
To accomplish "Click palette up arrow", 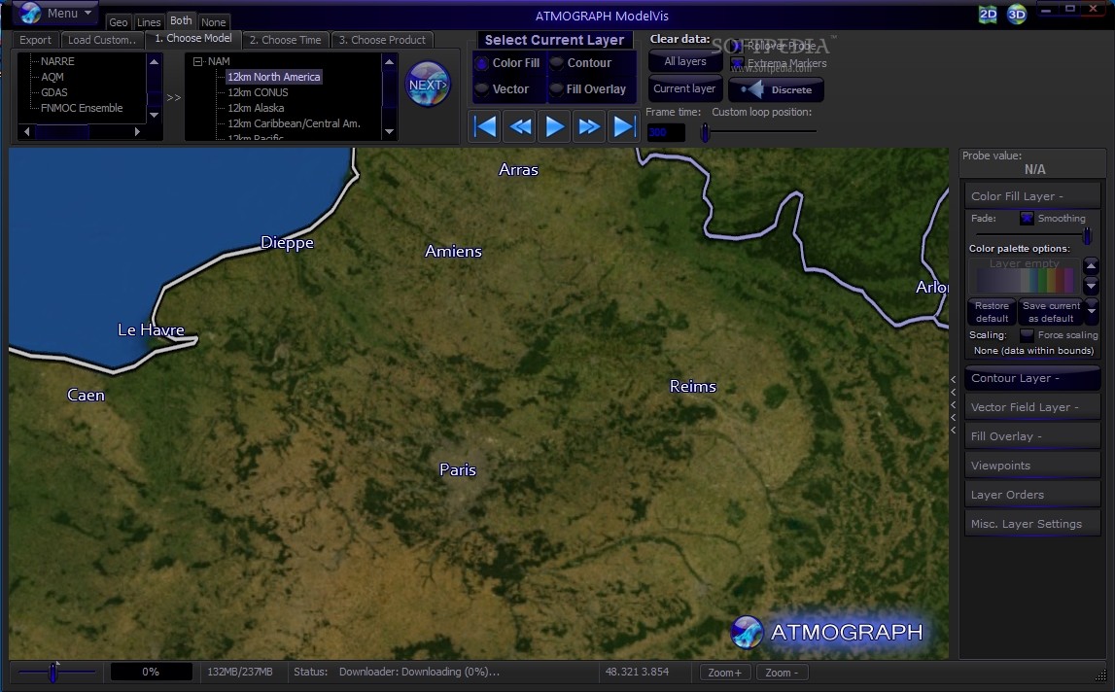I will (x=1092, y=266).
